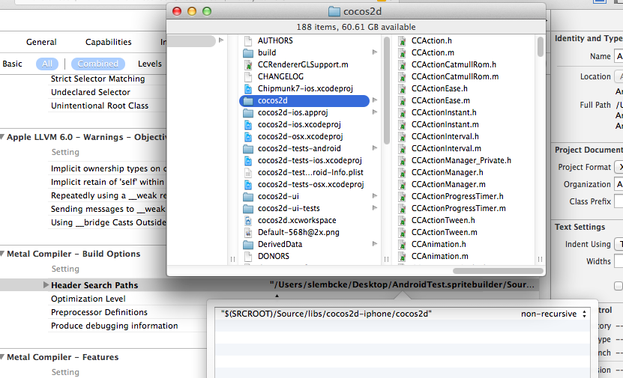
Task: Switch to Basic settings filter
Action: (12, 64)
